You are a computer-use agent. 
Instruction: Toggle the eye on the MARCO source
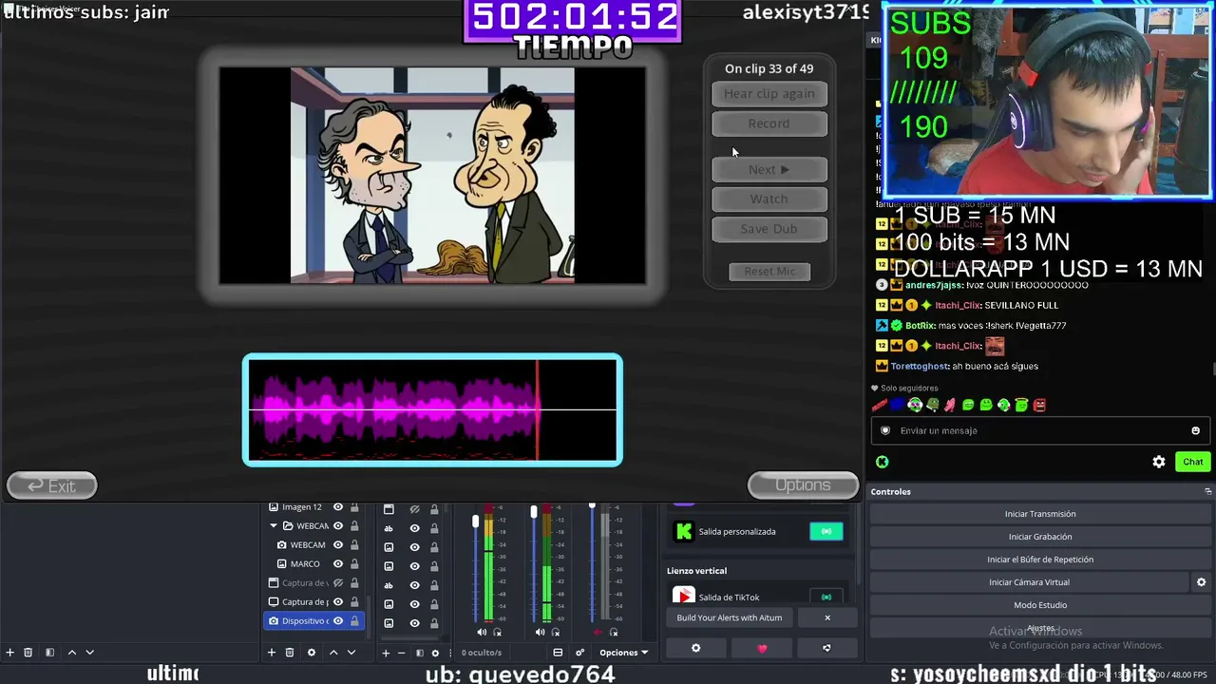(337, 564)
